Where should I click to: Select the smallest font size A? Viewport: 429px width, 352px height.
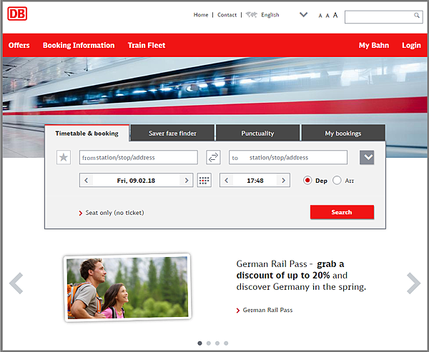[x=320, y=16]
